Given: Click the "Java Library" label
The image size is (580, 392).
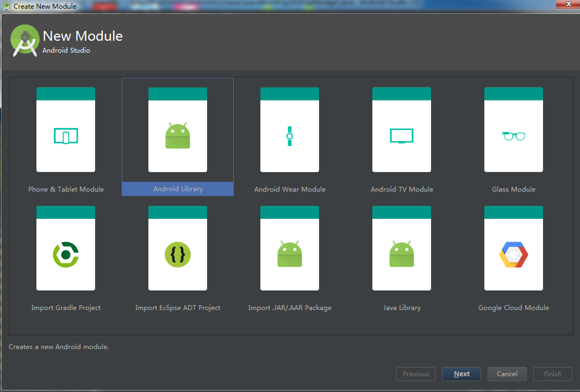Looking at the screenshot, I should 402,307.
